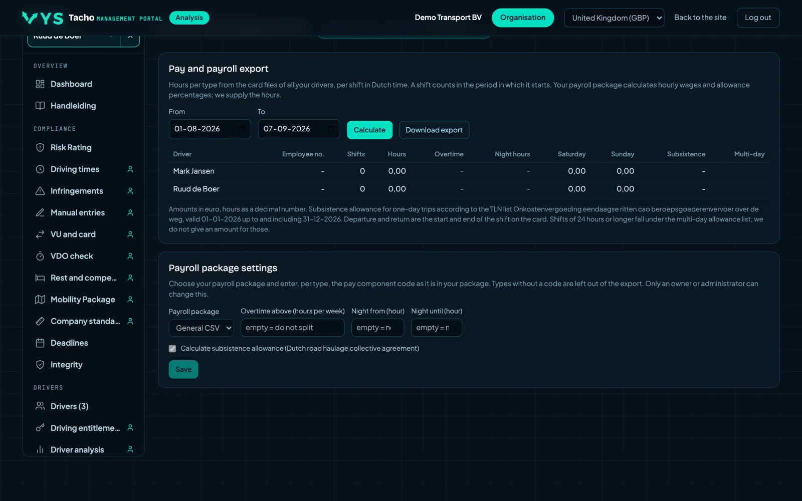Image resolution: width=802 pixels, height=501 pixels.
Task: Open the Payroll package General CSV dropdown
Action: click(202, 328)
